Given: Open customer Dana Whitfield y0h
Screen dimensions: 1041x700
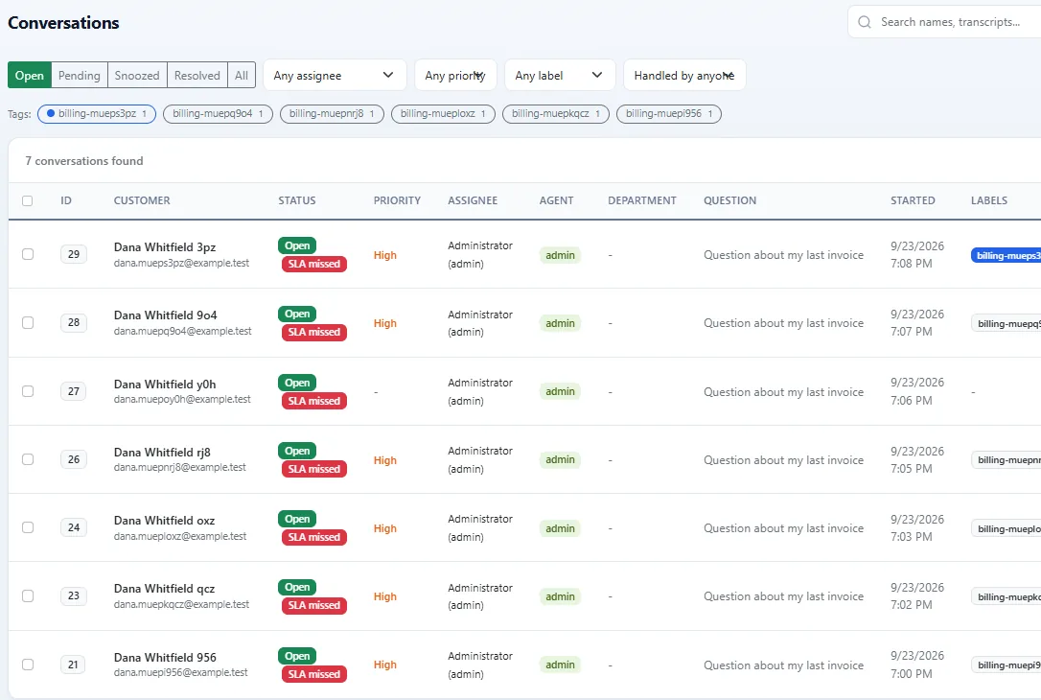Looking at the screenshot, I should pos(165,385).
